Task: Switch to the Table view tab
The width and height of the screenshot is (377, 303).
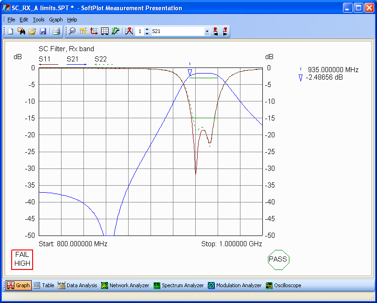Action: click(44, 285)
